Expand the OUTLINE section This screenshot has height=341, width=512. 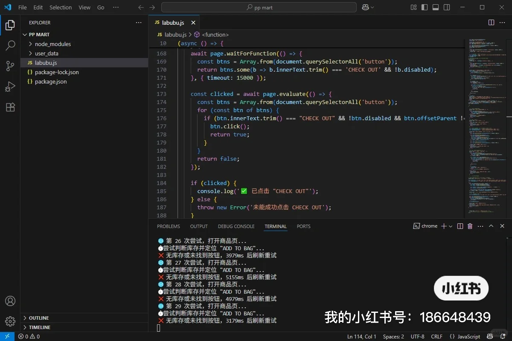point(84,318)
